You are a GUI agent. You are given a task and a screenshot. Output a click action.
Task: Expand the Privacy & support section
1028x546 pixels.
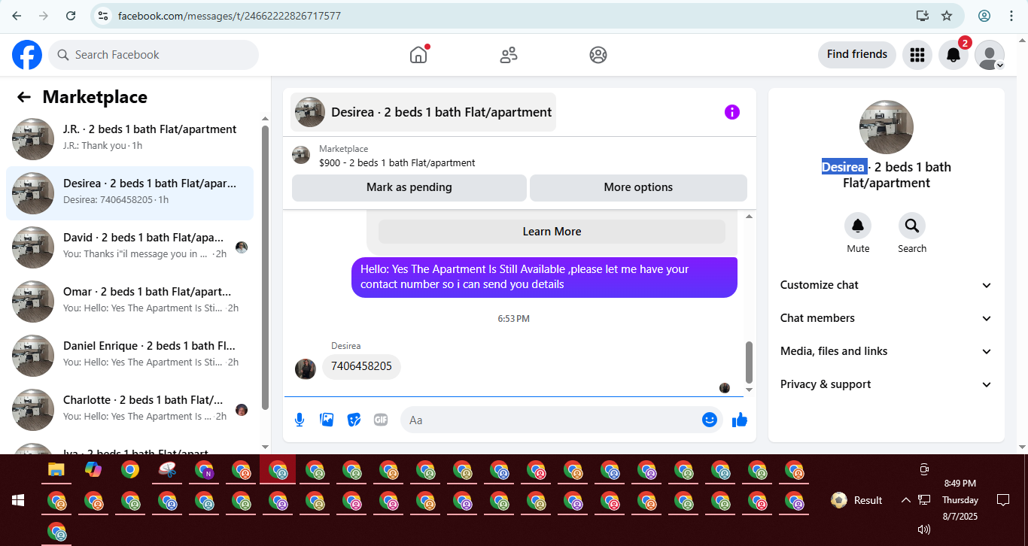887,384
